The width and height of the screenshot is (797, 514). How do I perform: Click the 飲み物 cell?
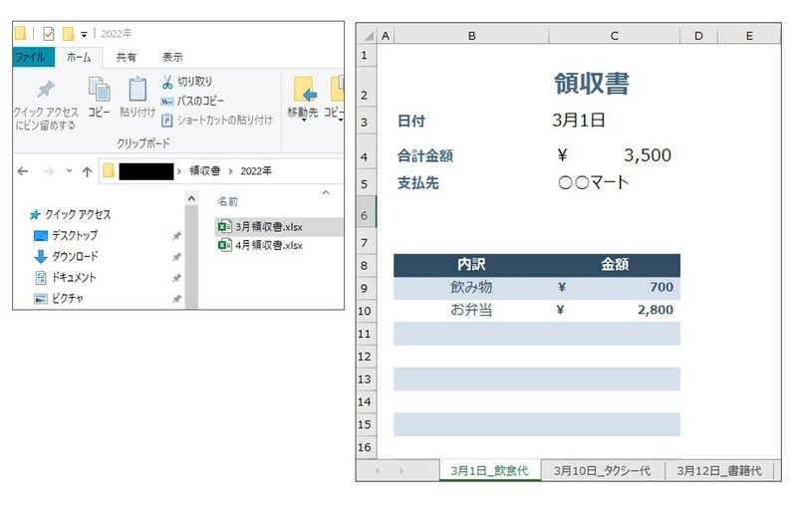pos(471,288)
